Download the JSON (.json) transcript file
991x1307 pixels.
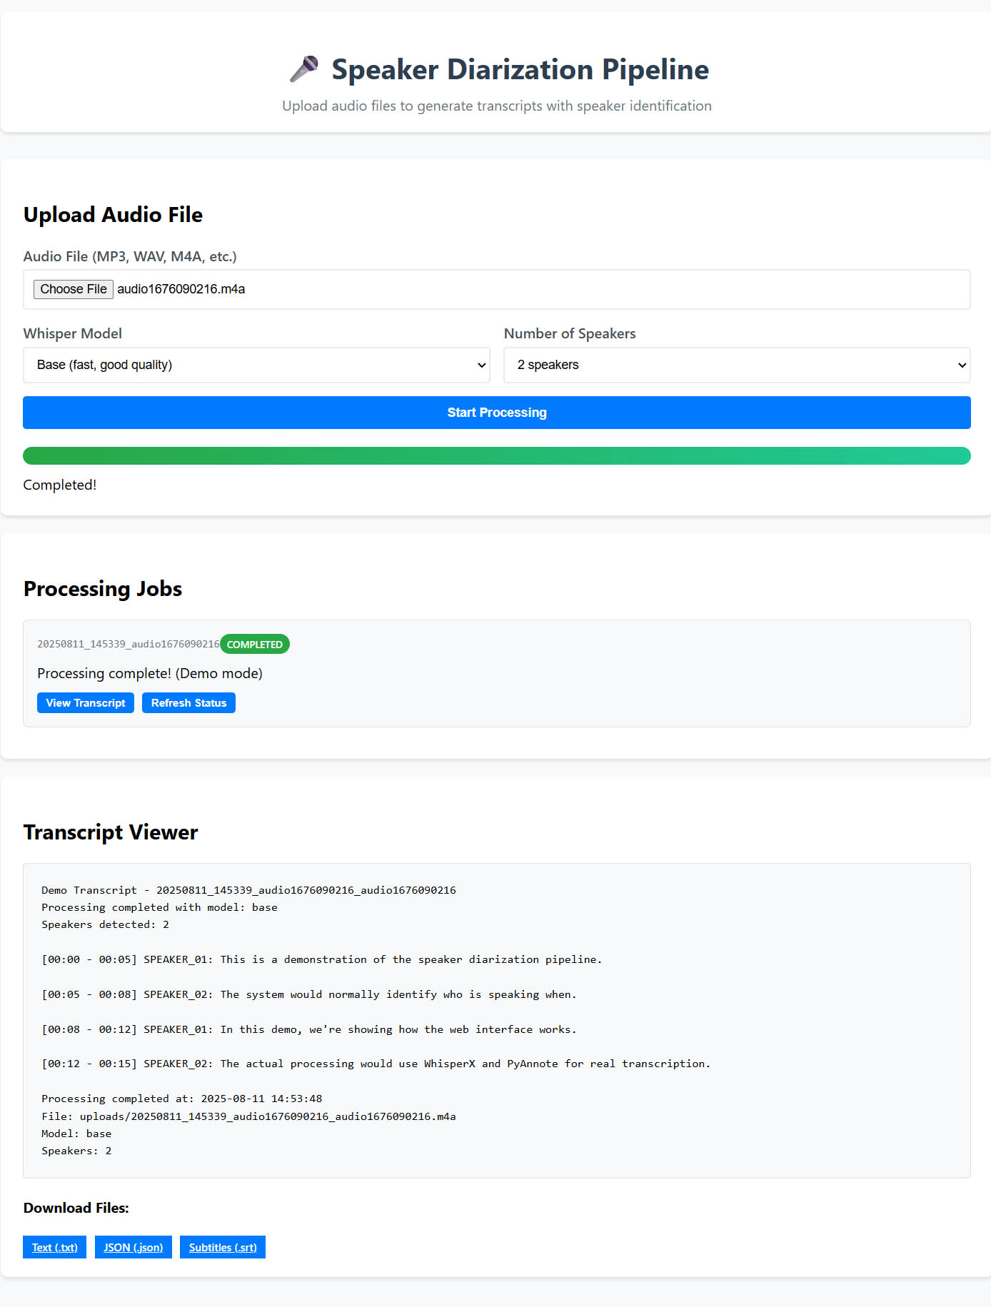click(x=133, y=1247)
